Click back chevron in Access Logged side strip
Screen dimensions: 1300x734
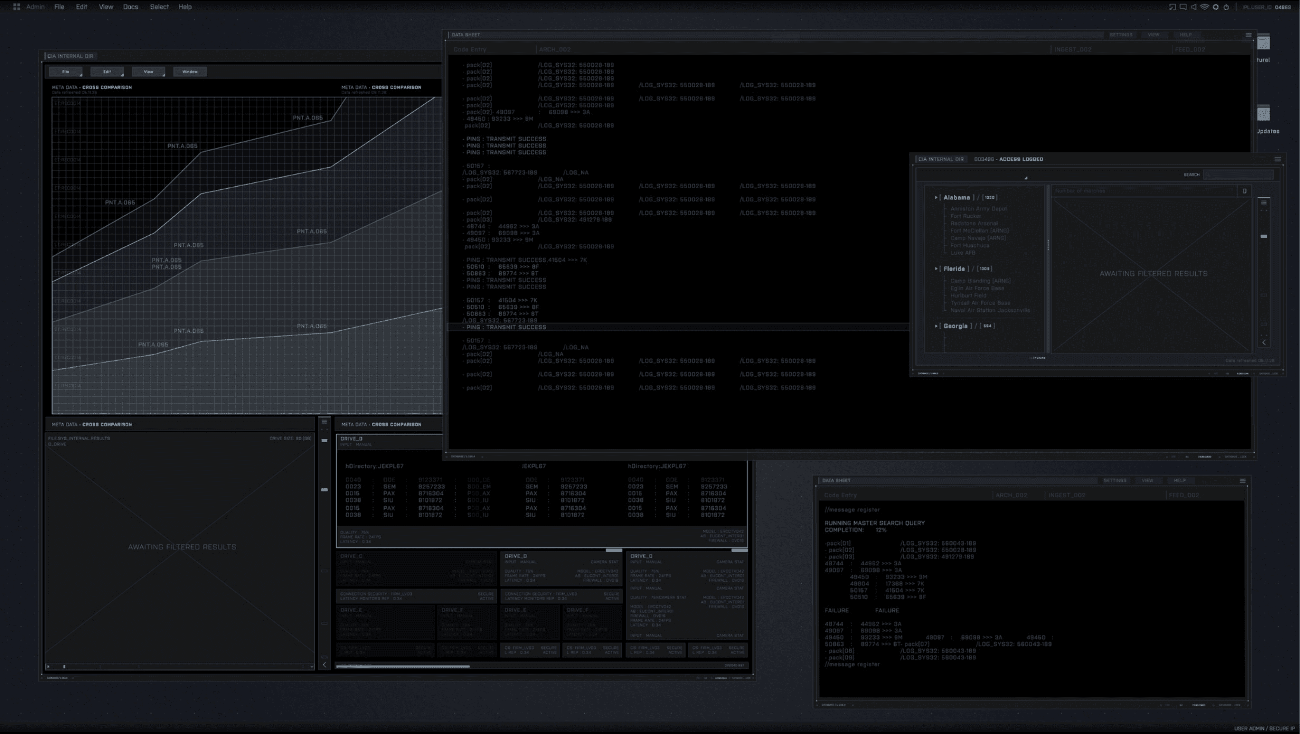point(1264,342)
